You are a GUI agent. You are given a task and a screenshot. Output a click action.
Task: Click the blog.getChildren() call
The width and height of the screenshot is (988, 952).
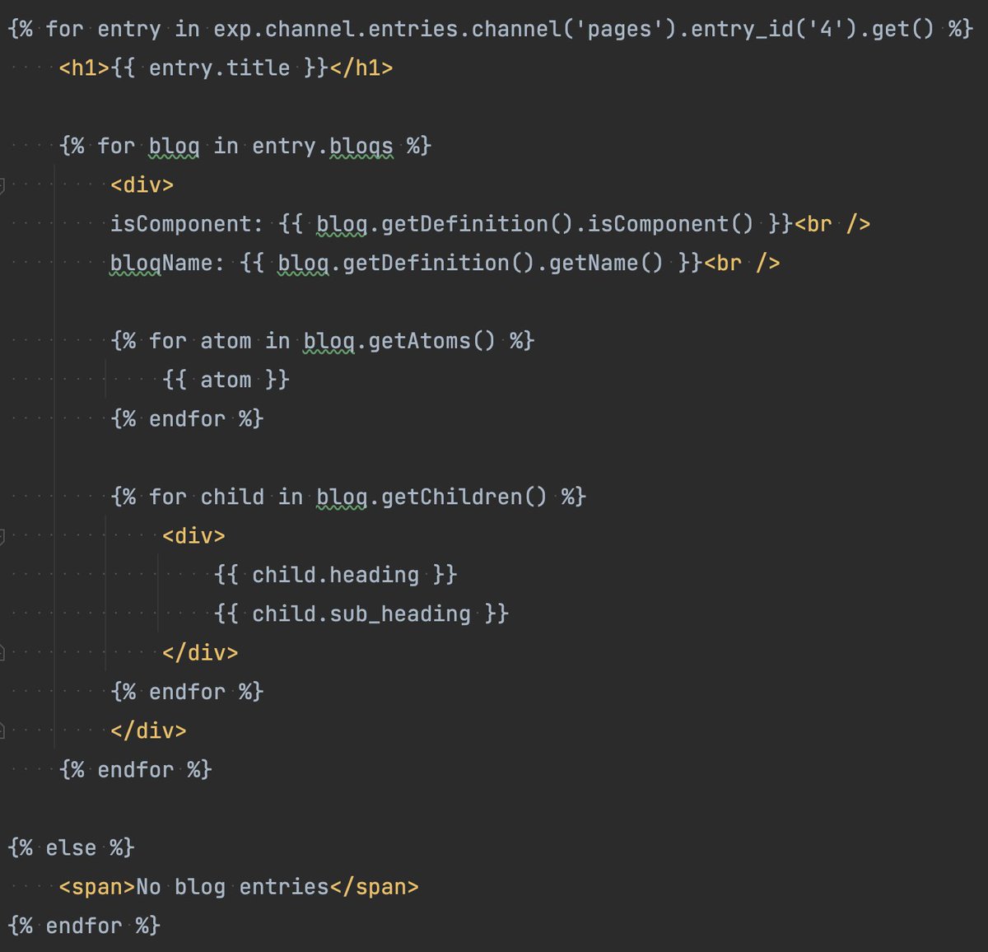coord(432,497)
